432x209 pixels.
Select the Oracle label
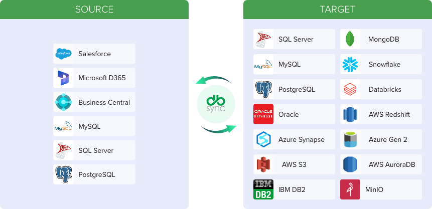pyautogui.click(x=289, y=114)
